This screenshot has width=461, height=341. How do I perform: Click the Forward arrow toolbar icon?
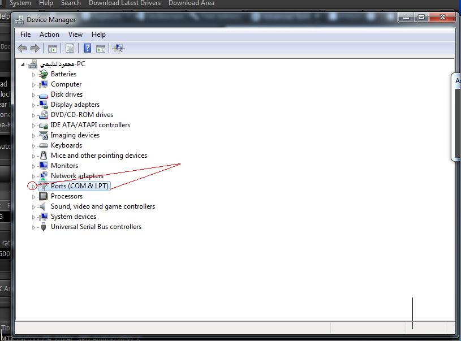[35, 48]
